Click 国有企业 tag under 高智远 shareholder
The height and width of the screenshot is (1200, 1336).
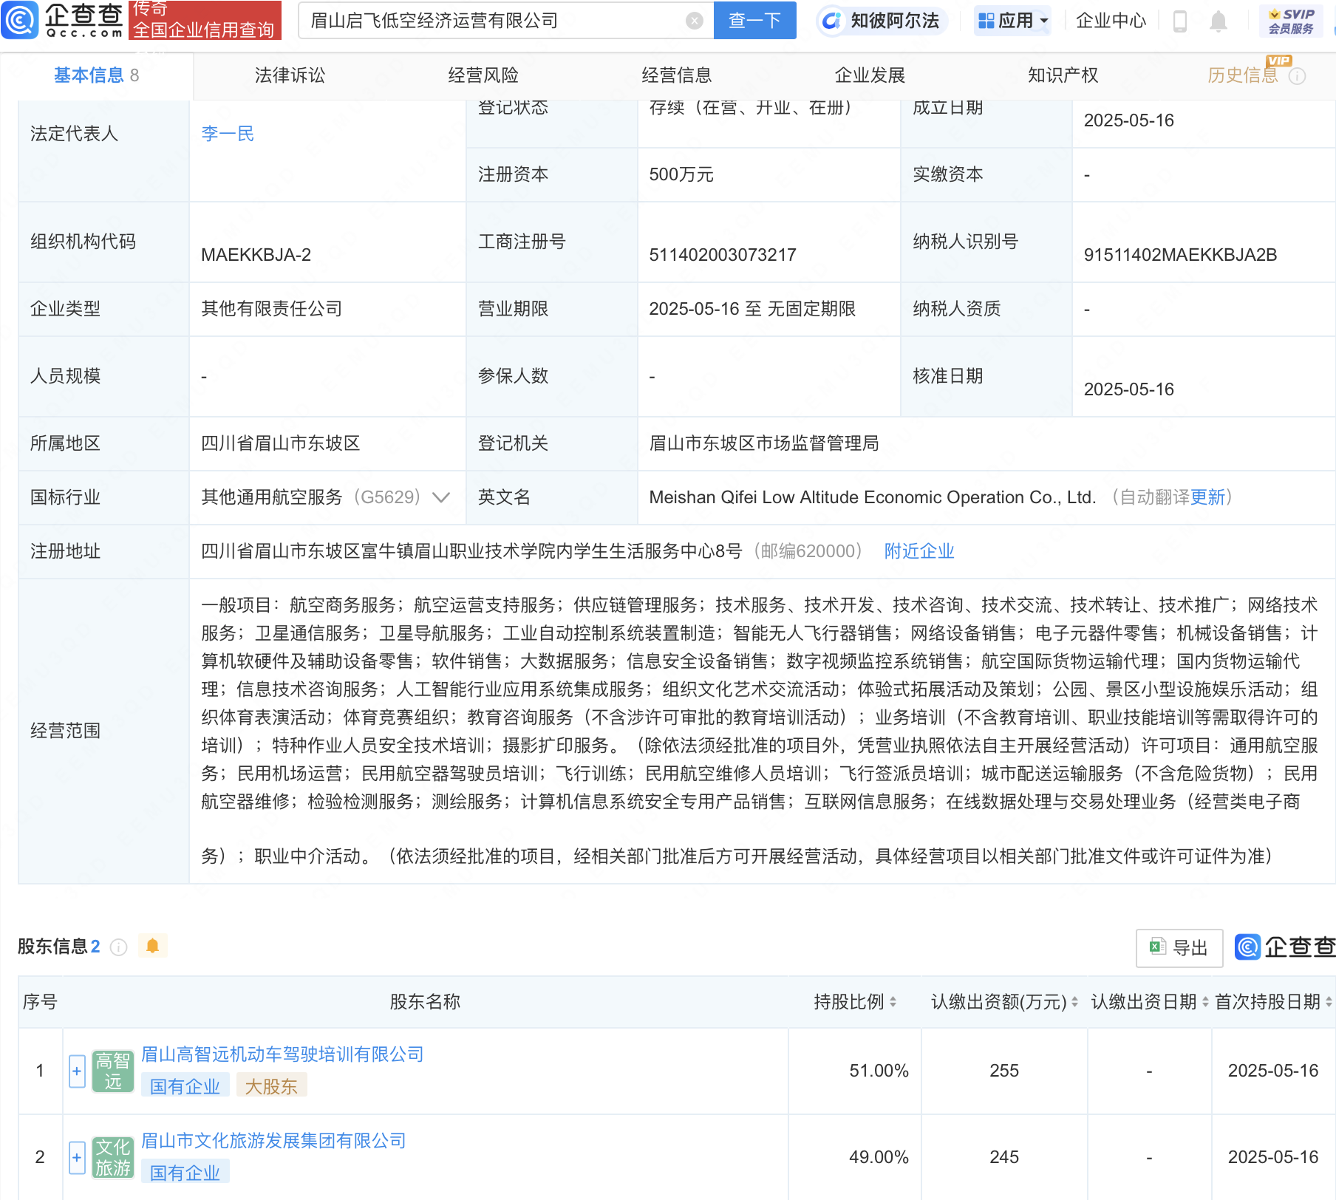click(x=185, y=1086)
